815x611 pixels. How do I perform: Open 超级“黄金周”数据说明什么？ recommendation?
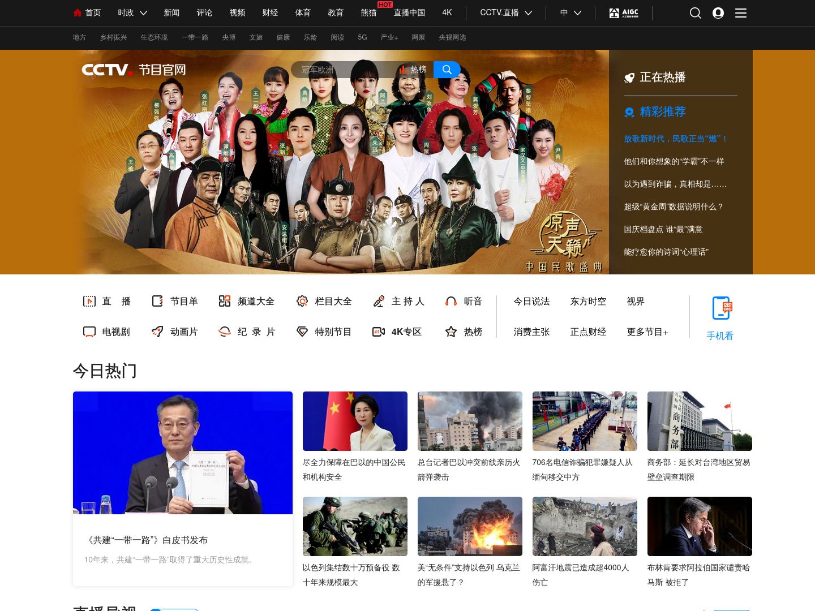pyautogui.click(x=674, y=206)
